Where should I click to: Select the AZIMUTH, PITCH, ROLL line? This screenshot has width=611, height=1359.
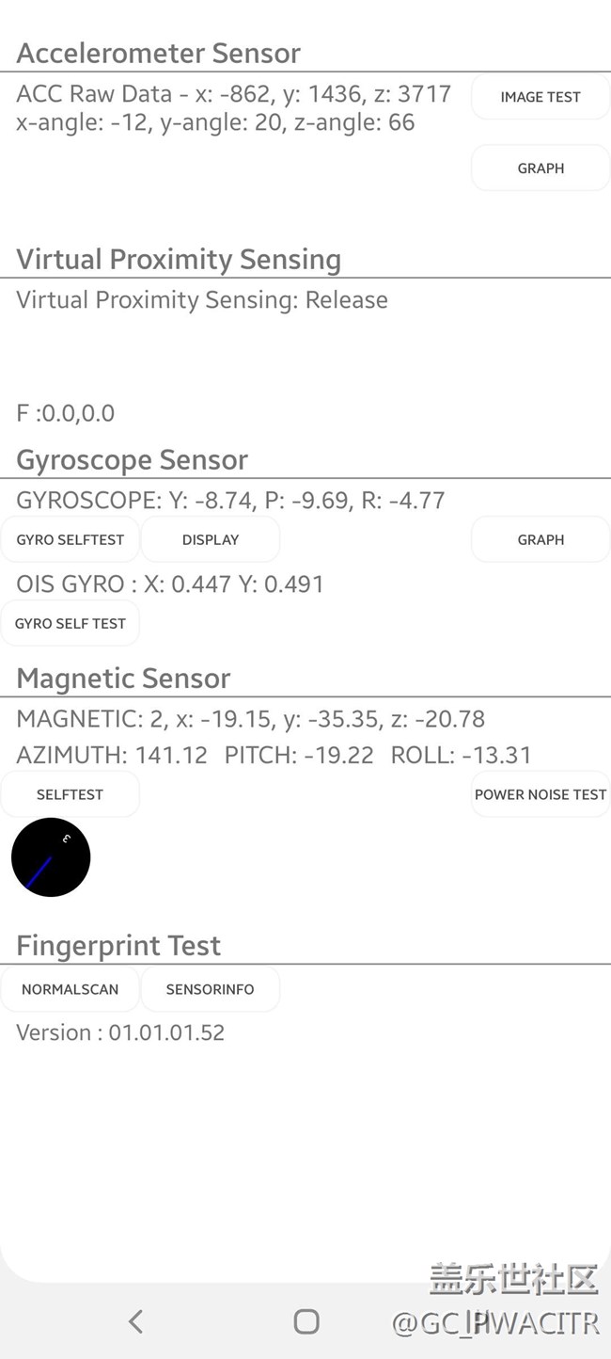pos(274,755)
